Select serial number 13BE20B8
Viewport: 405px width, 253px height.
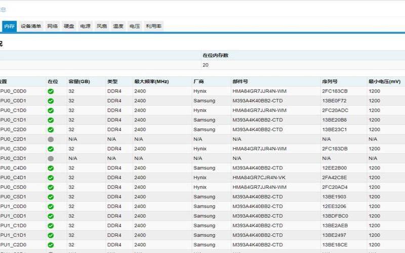pyautogui.click(x=334, y=120)
